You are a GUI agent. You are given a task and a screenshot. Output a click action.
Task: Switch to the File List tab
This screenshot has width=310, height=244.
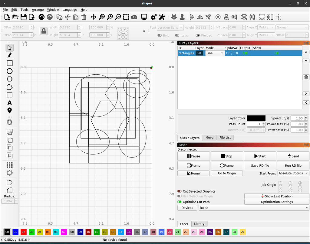pyautogui.click(x=225, y=138)
